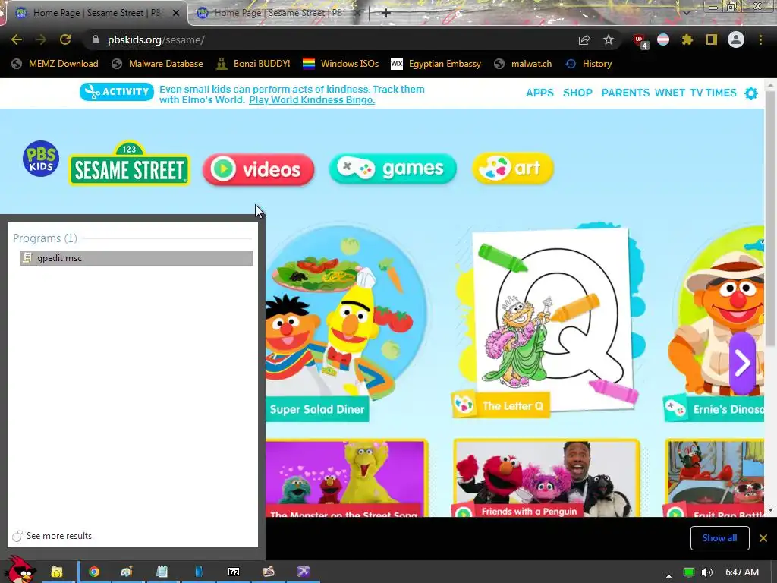The image size is (777, 583).
Task: Open the Notepad taskbar icon
Action: pyautogui.click(x=162, y=572)
